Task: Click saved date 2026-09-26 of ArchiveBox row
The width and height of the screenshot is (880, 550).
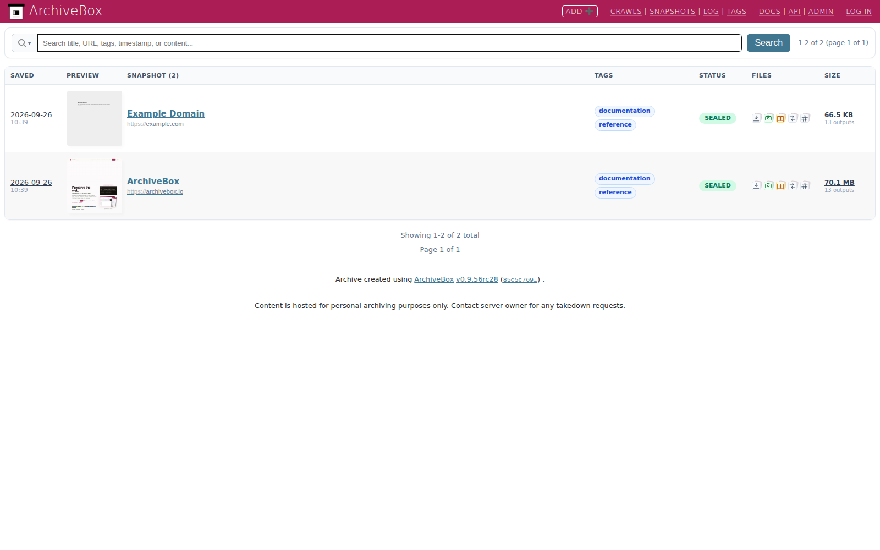Action: (31, 183)
